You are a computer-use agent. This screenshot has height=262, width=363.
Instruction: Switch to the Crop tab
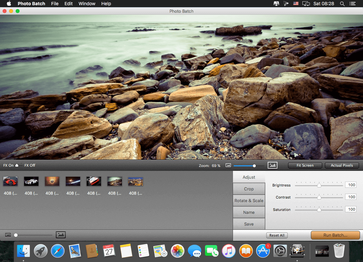pyautogui.click(x=249, y=189)
